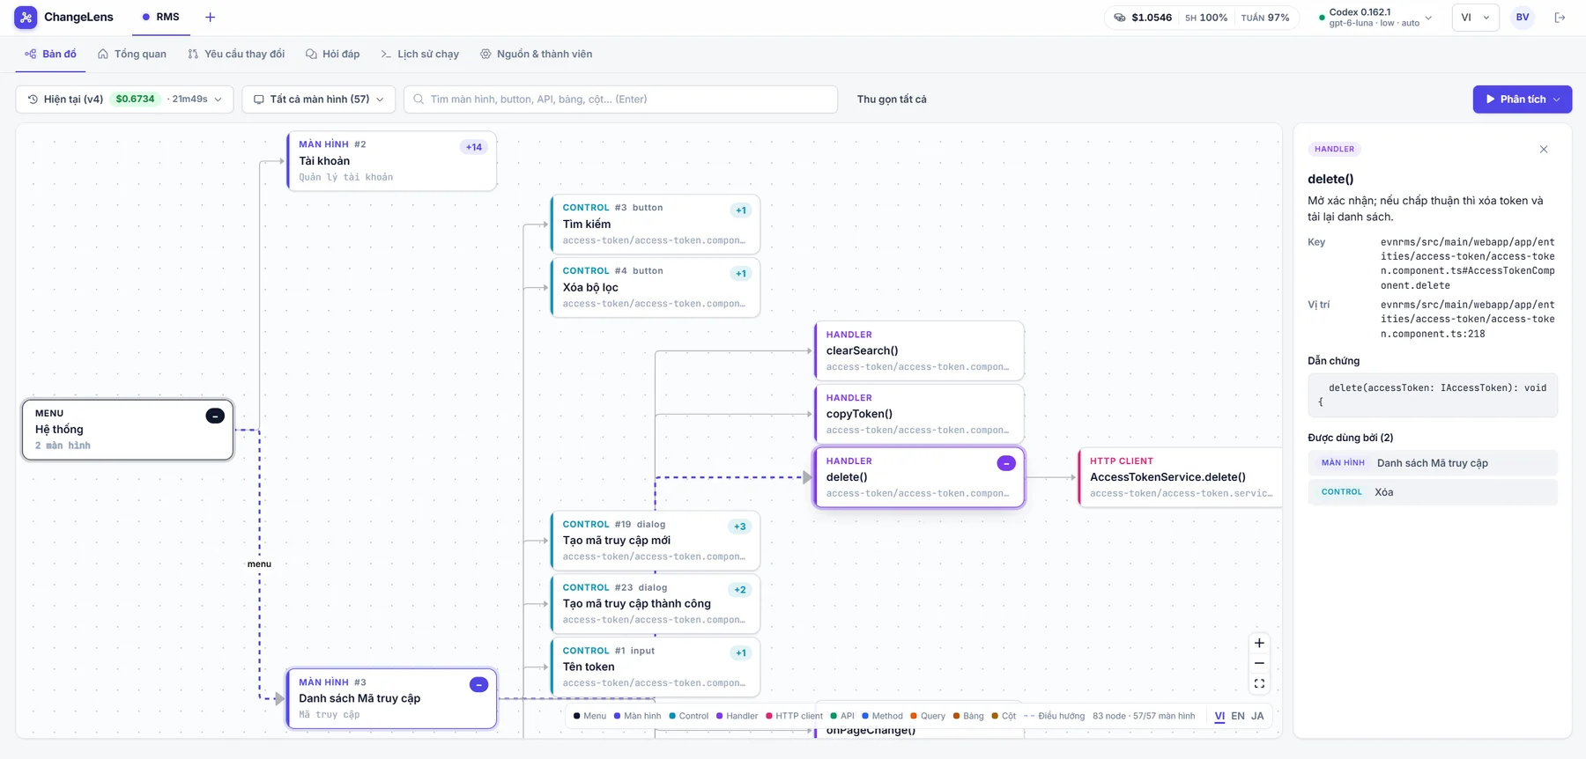1586x759 pixels.
Task: Open the Hỏi đáp tab
Action: tap(333, 54)
